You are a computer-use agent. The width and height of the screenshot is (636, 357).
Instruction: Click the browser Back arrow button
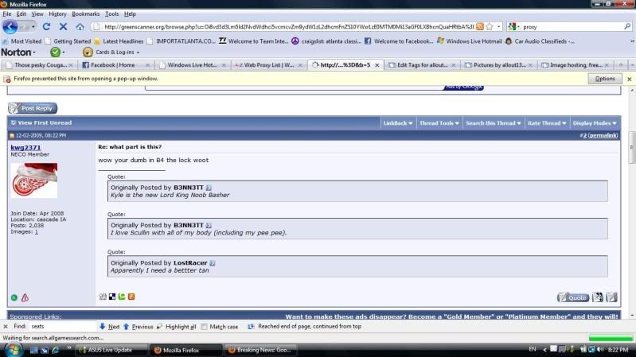click(10, 26)
